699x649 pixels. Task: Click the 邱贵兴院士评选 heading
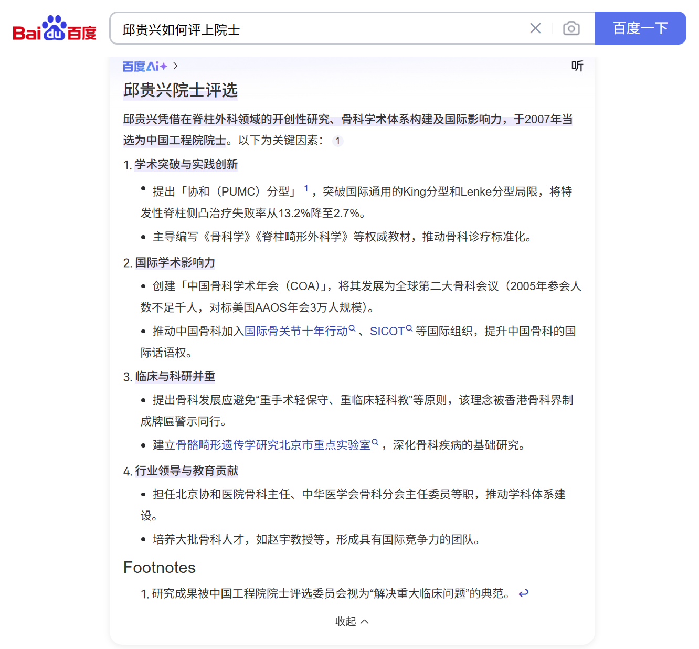pos(179,90)
